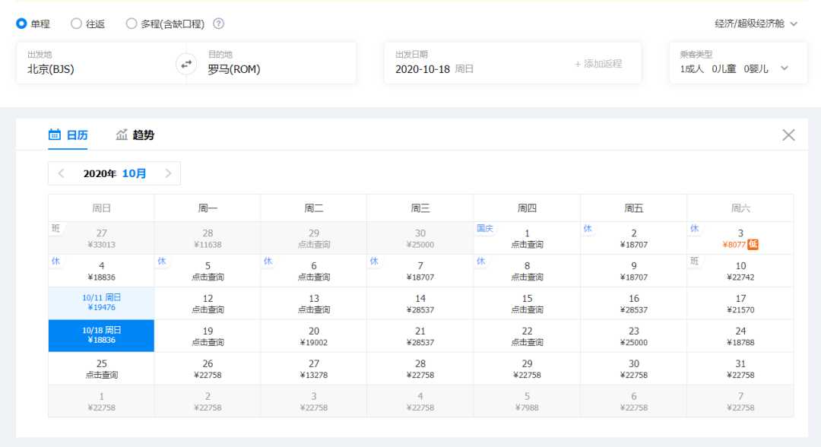Select October 20 priced ¥19002
821x447 pixels.
(x=314, y=335)
